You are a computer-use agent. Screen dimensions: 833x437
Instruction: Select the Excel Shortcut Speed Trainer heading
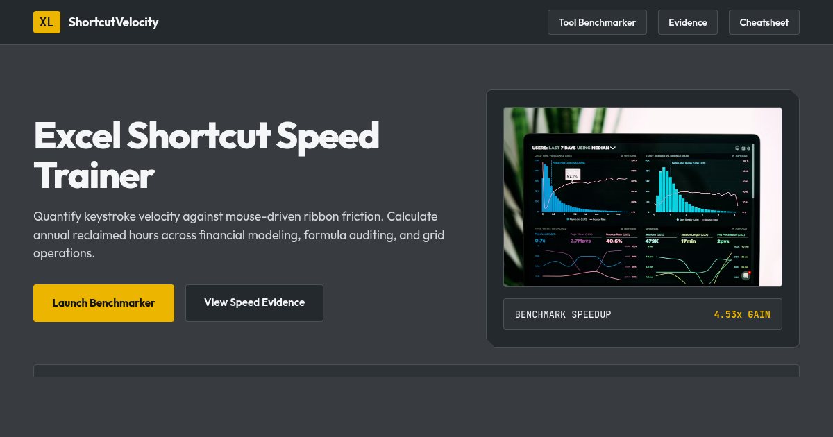[x=207, y=155]
